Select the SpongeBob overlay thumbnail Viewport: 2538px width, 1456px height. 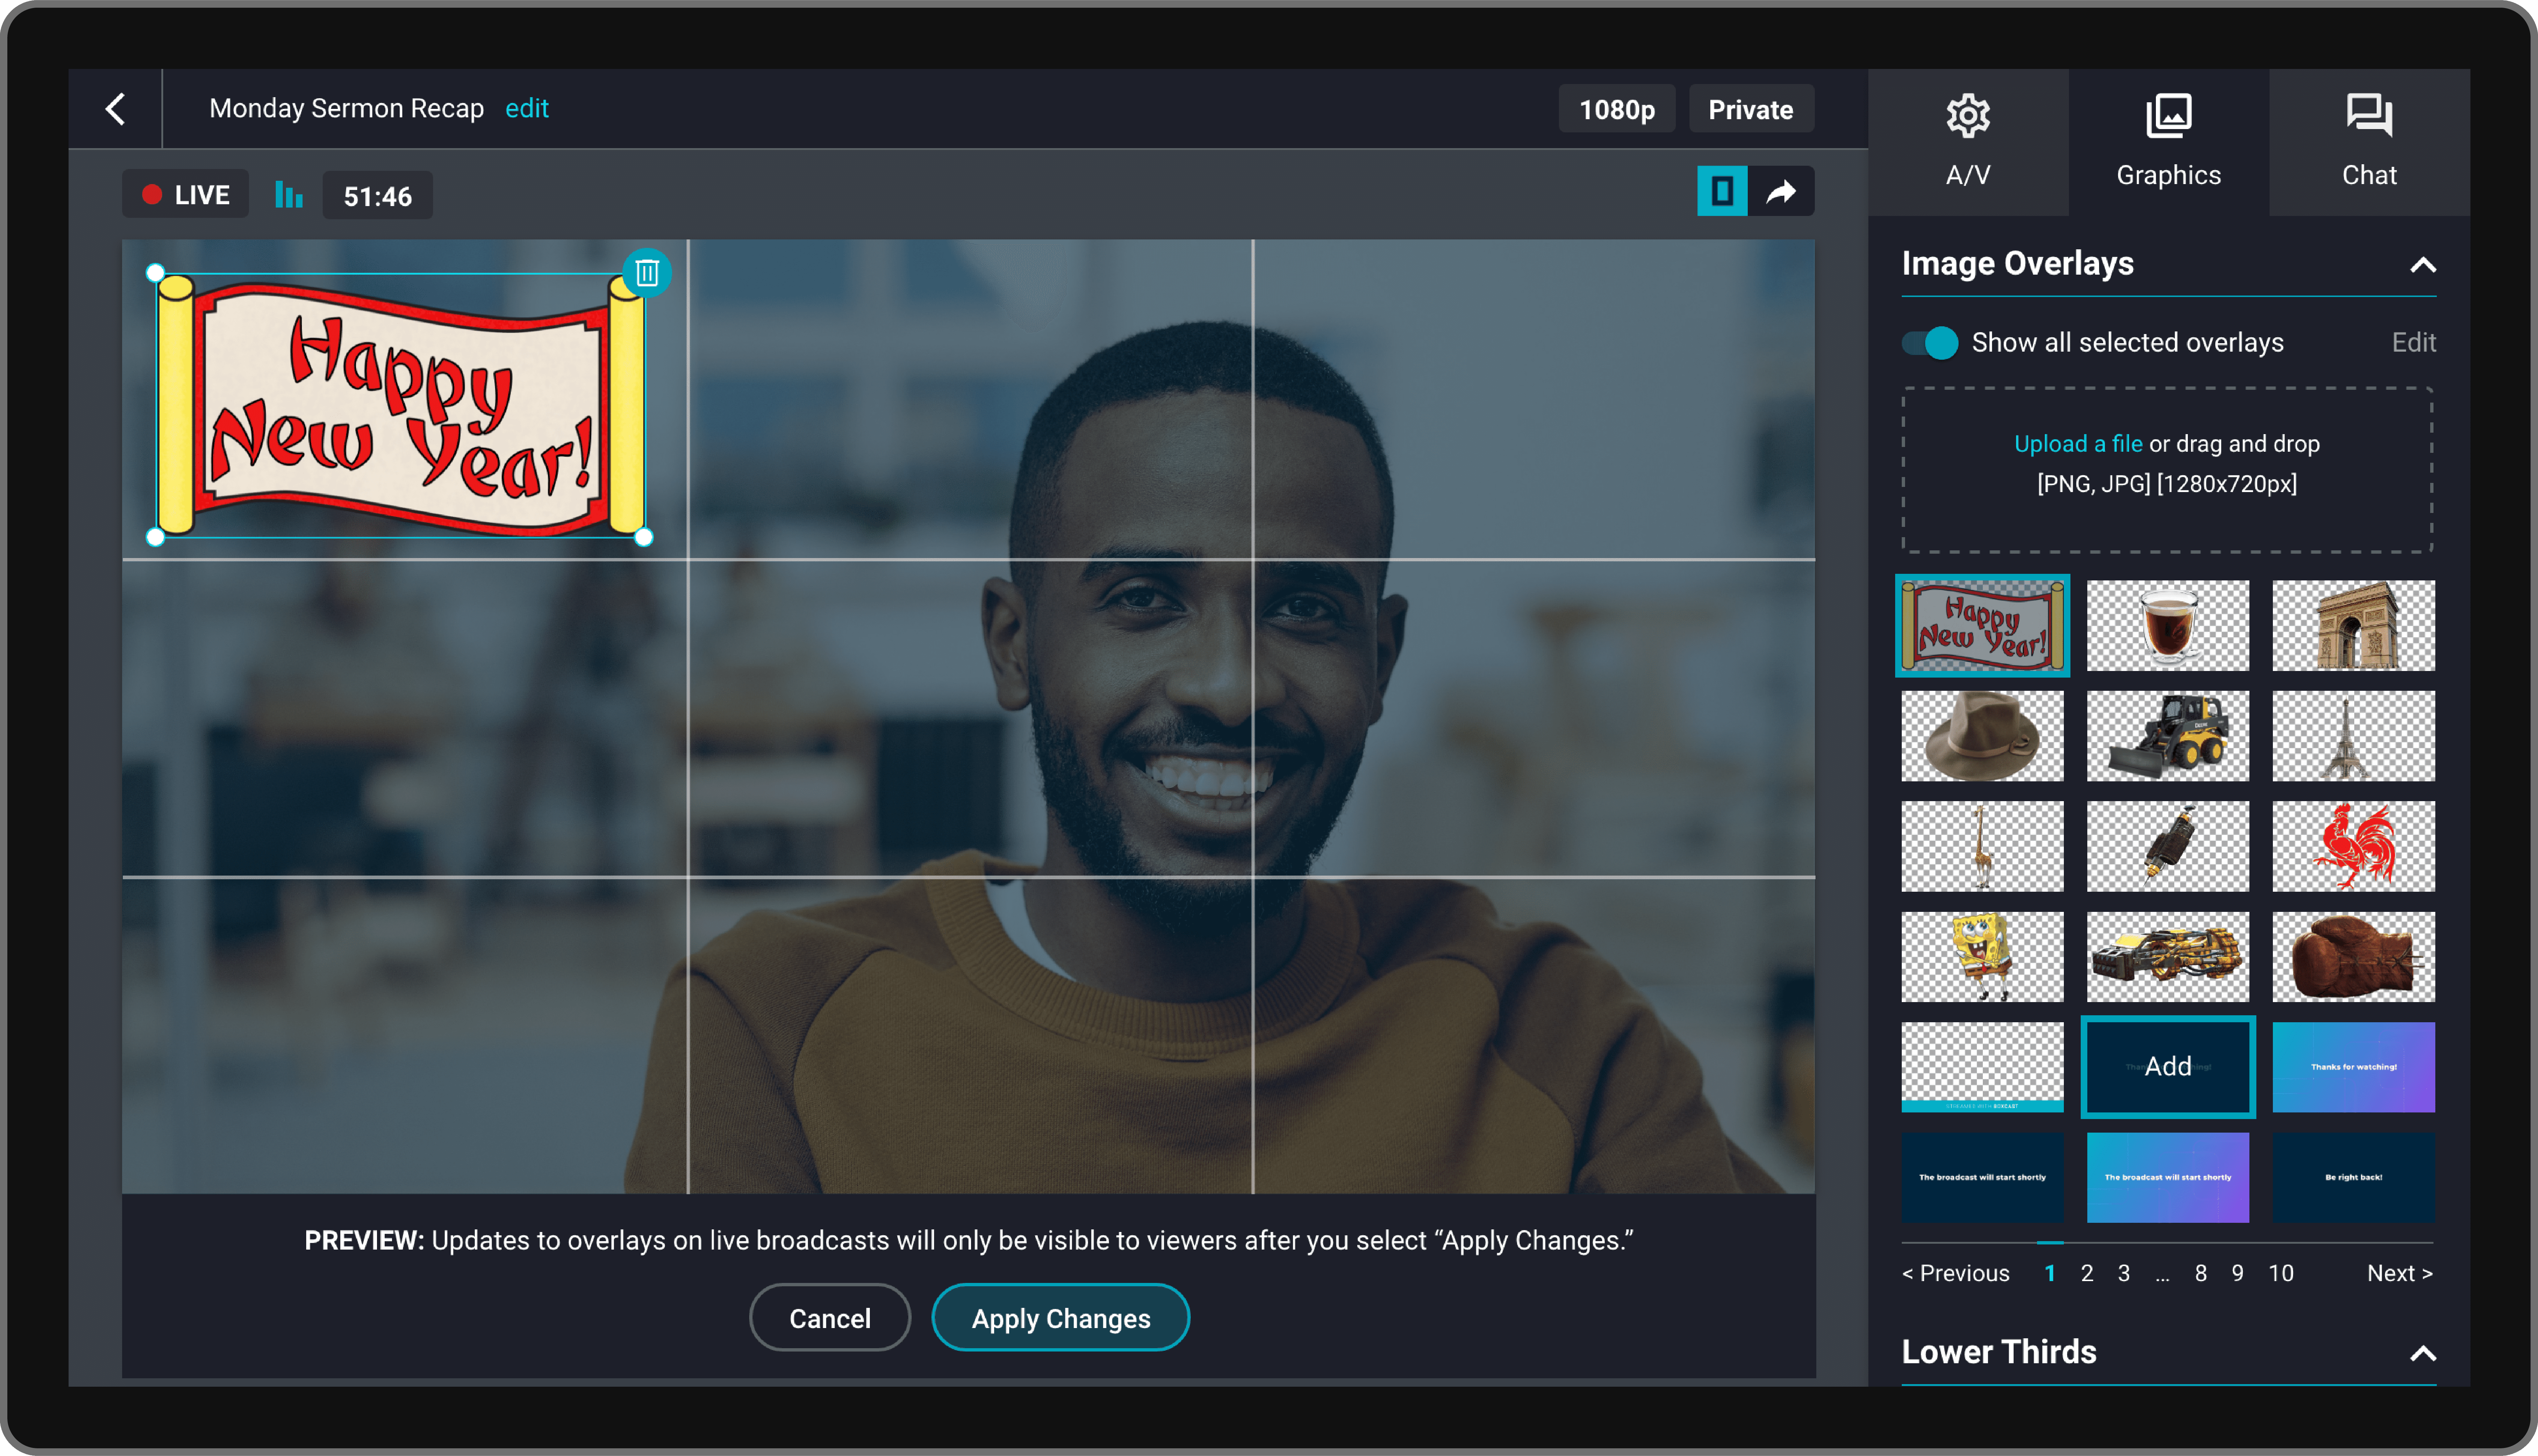[x=1982, y=957]
